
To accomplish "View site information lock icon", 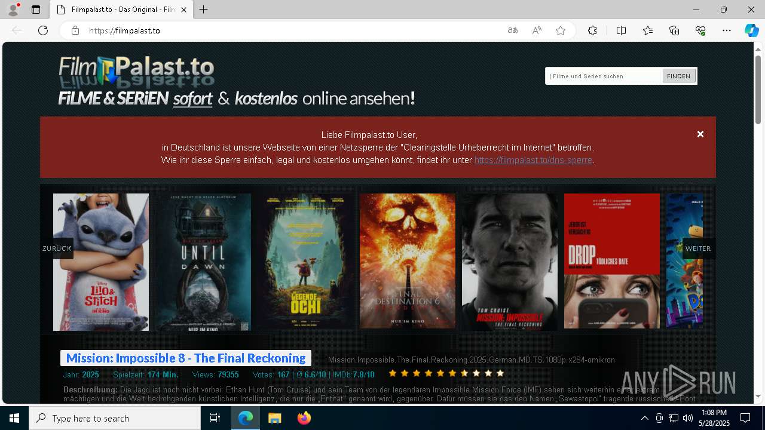I will [75, 30].
